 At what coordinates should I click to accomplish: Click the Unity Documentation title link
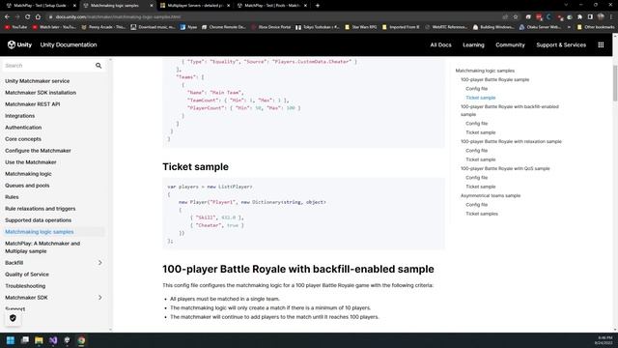pos(69,45)
